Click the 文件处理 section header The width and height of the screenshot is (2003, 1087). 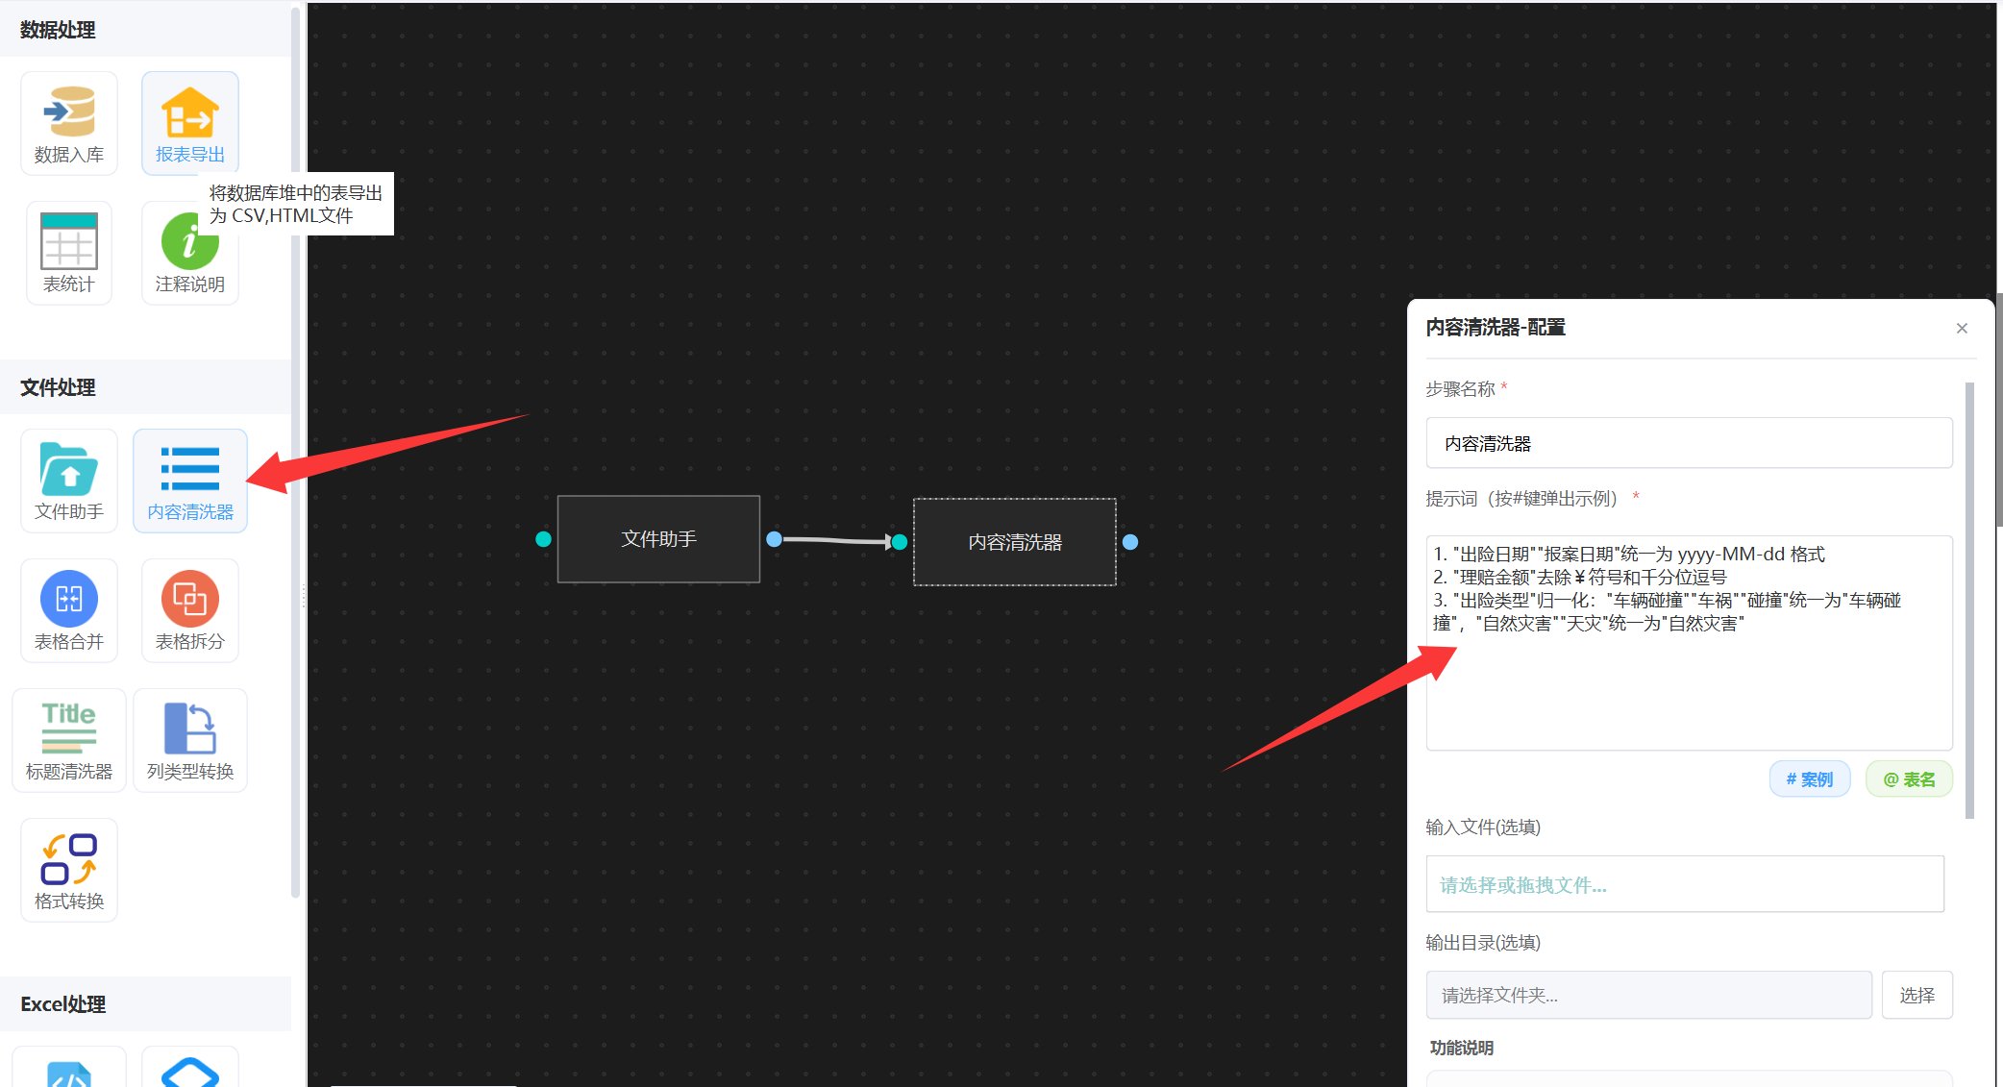[x=145, y=387]
